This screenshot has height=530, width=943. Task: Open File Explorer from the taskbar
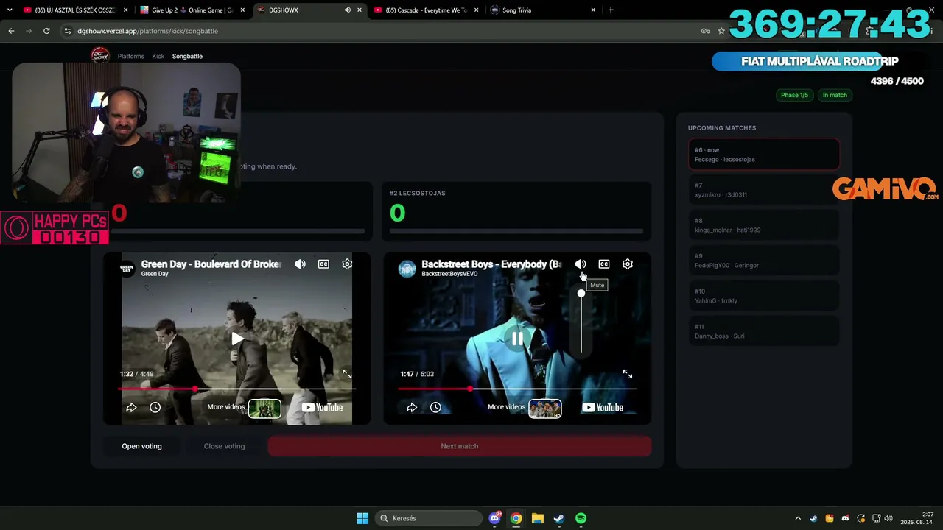pos(538,518)
